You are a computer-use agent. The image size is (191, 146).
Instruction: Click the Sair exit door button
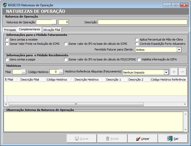pyautogui.click(x=173, y=139)
